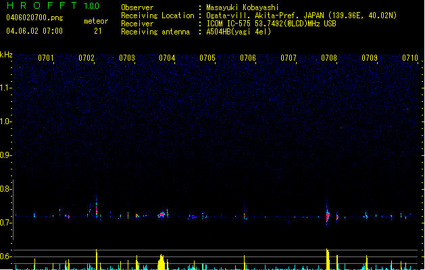Click the meteor label text
Image resolution: width=425 pixels, height=270 pixels.
click(96, 21)
